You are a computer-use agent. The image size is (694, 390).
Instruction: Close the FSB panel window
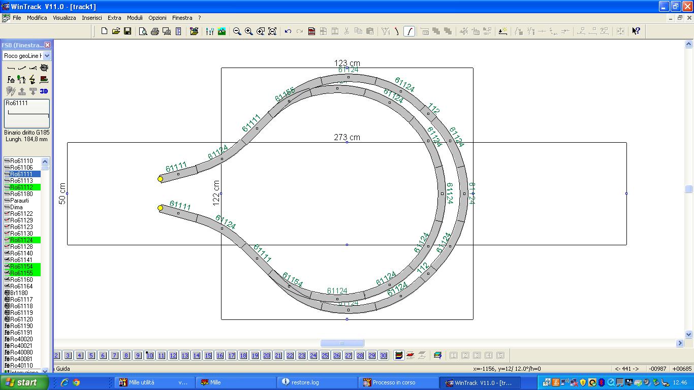[x=47, y=45]
